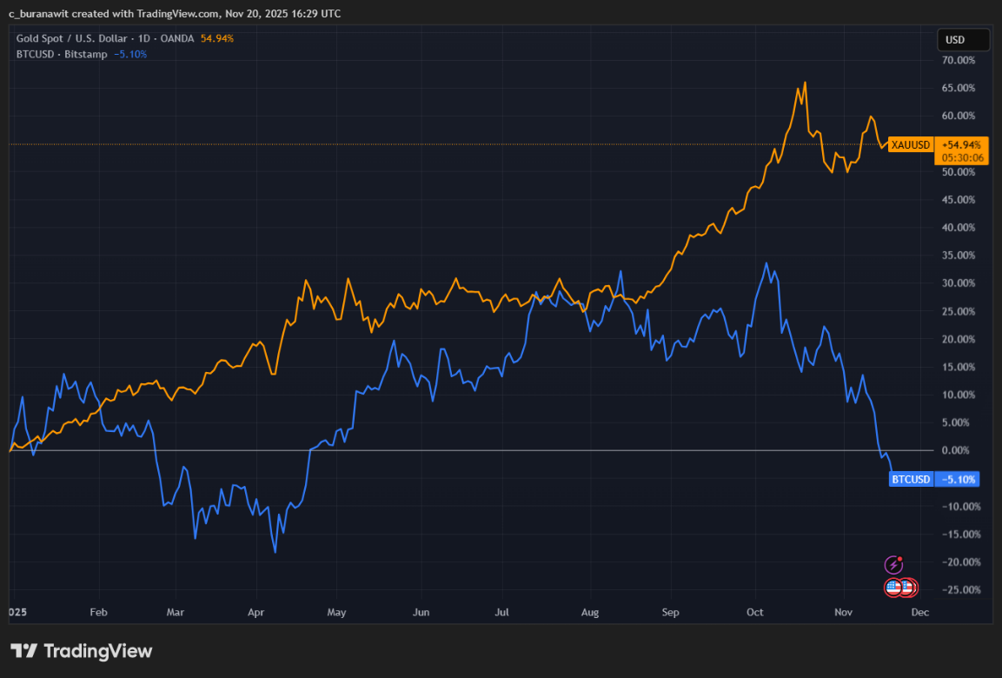Click the TradingView logo at bottom left
1002x678 pixels.
tap(81, 651)
